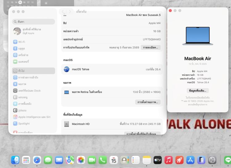Open Bluetooth (บลูทูธ) settings in sidebar
The height and width of the screenshot is (168, 231).
tap(34, 48)
